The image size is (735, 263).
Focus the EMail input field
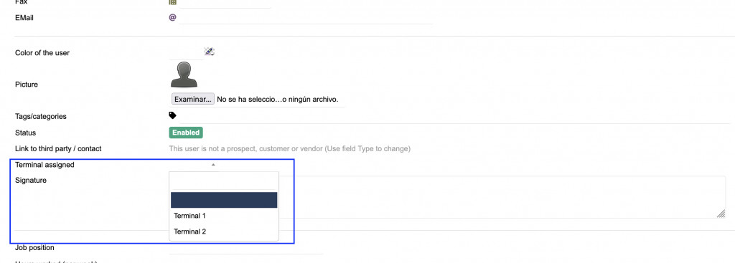coord(306,18)
